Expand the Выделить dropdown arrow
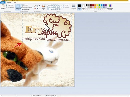The image size is (130, 97). coord(18,9)
